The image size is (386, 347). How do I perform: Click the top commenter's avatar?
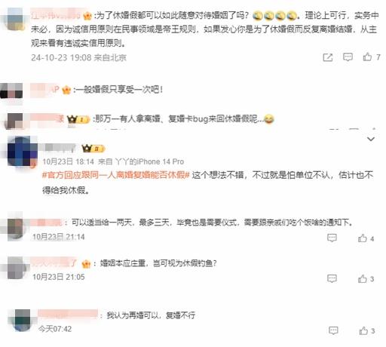pyautogui.click(x=14, y=20)
